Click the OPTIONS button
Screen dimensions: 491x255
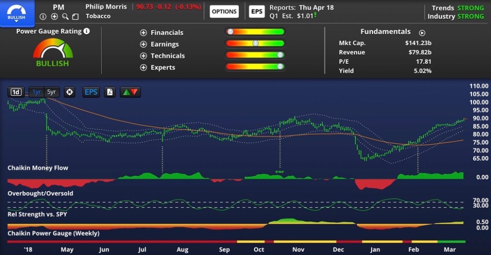[224, 11]
